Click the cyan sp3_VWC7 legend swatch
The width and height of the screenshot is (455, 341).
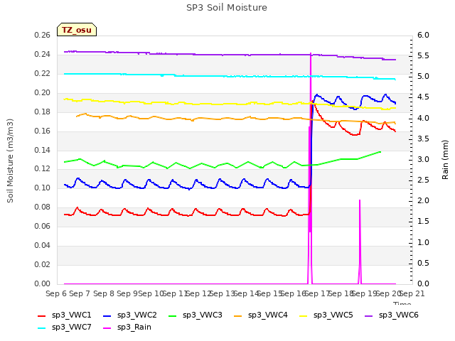coord(42,328)
